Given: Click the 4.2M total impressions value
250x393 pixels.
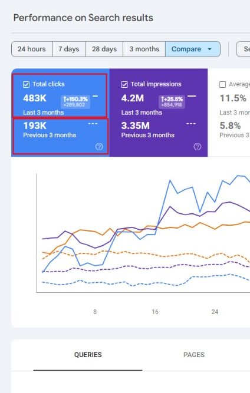Looking at the screenshot, I should 133,98.
